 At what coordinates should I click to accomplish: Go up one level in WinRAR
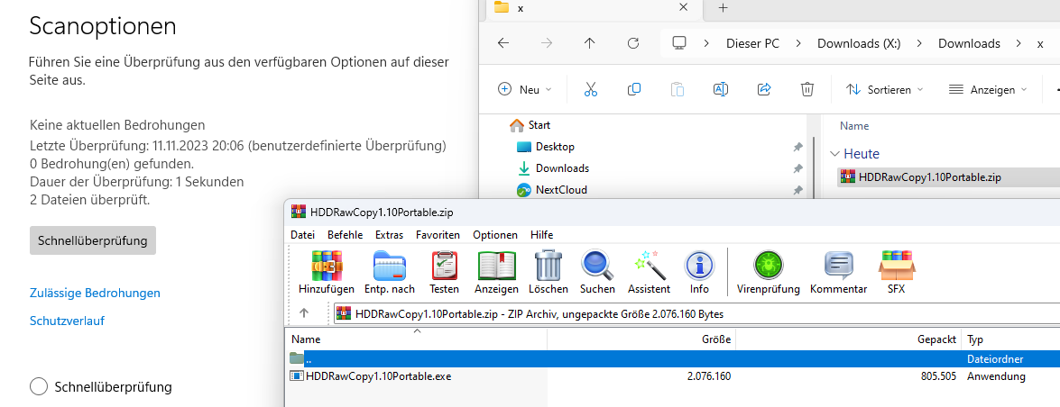pyautogui.click(x=304, y=313)
